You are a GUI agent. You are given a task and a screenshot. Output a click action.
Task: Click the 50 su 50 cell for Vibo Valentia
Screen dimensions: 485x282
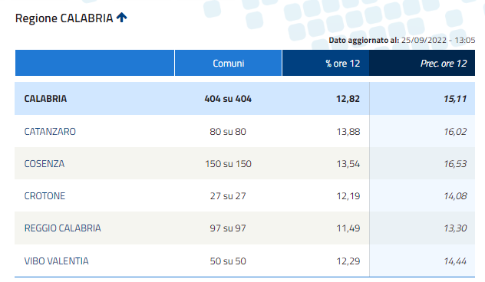pyautogui.click(x=228, y=261)
